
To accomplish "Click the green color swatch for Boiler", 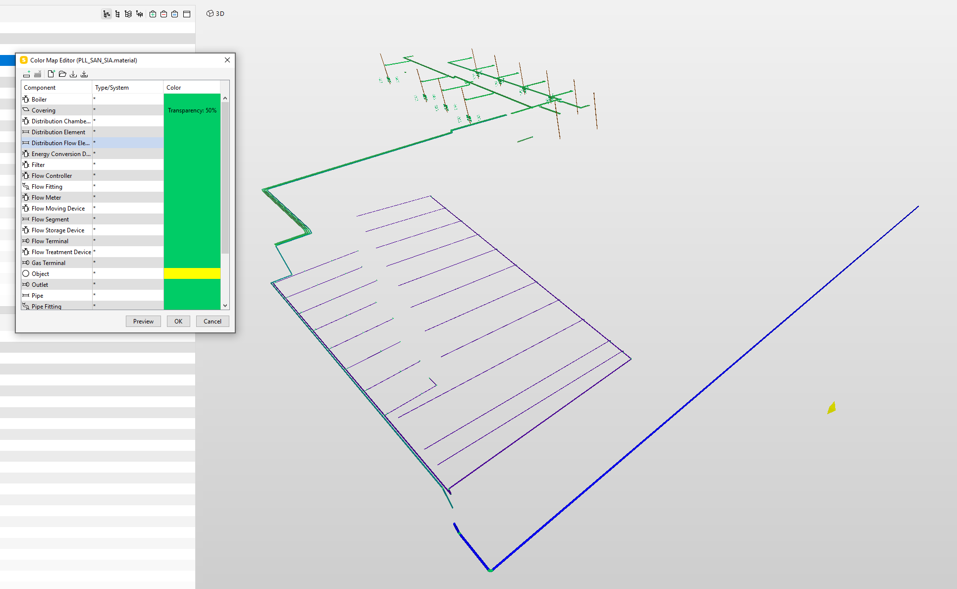I will coord(192,99).
